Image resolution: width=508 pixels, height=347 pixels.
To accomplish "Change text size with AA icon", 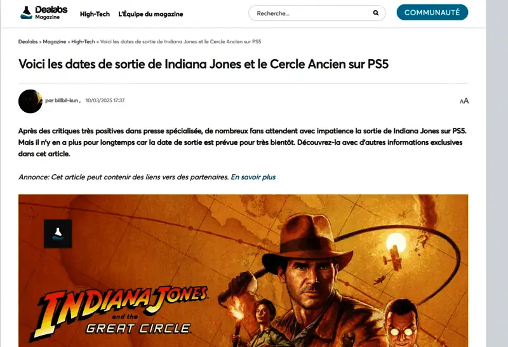I will pos(464,101).
